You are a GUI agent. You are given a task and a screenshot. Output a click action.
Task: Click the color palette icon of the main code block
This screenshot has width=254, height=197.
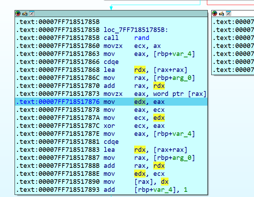pyautogui.click(x=18, y=14)
